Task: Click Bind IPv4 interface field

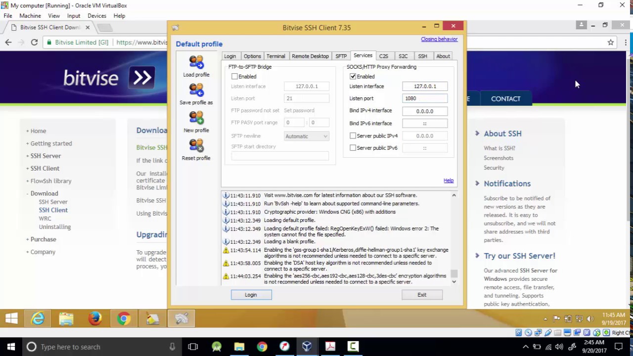Action: [x=425, y=111]
